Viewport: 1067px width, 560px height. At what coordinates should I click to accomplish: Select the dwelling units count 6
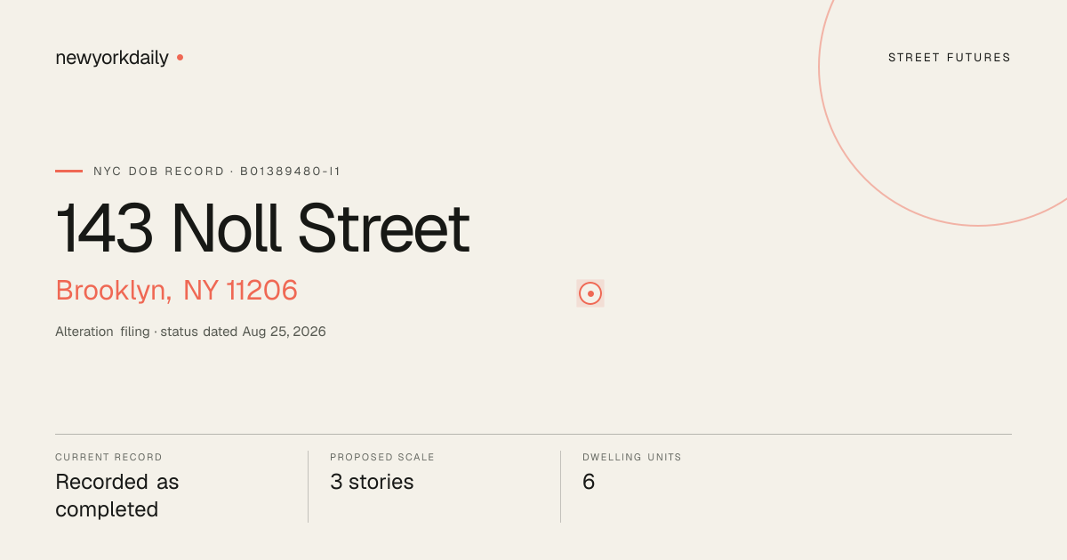[x=589, y=482]
